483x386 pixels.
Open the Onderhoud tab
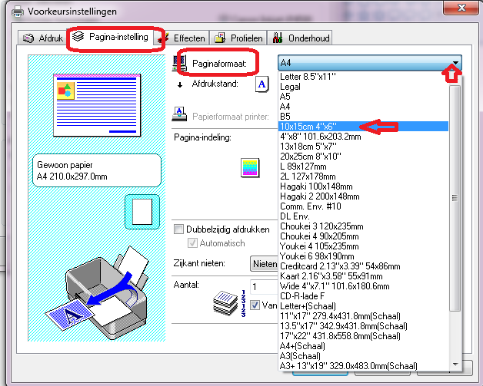(300, 38)
